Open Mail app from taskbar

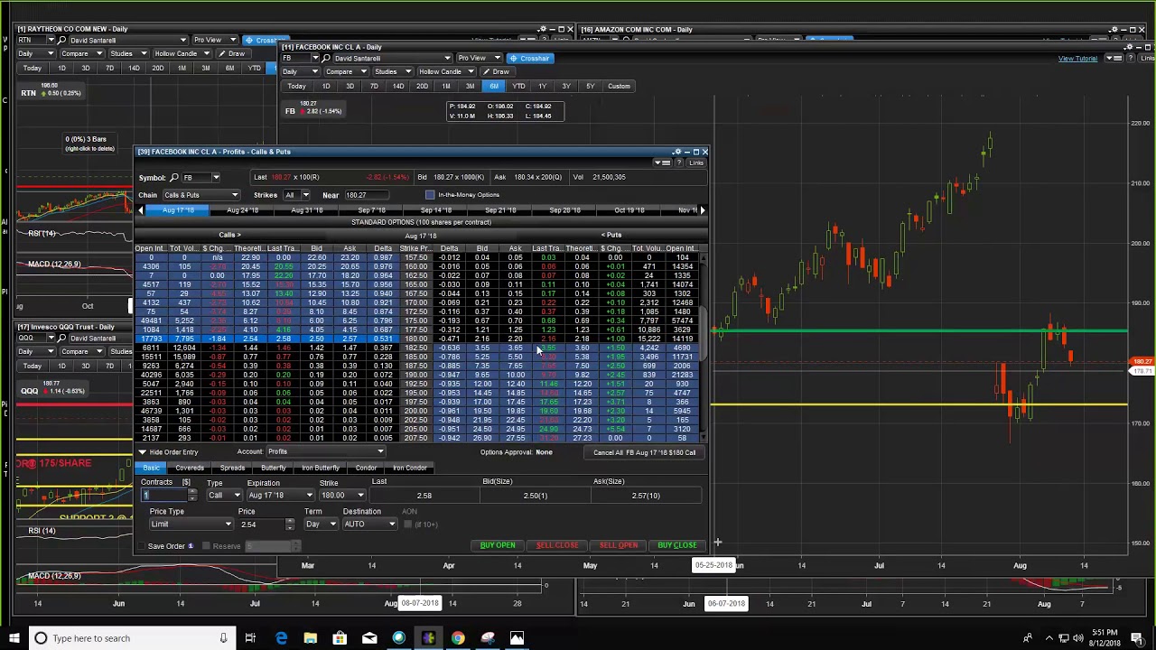pyautogui.click(x=369, y=638)
